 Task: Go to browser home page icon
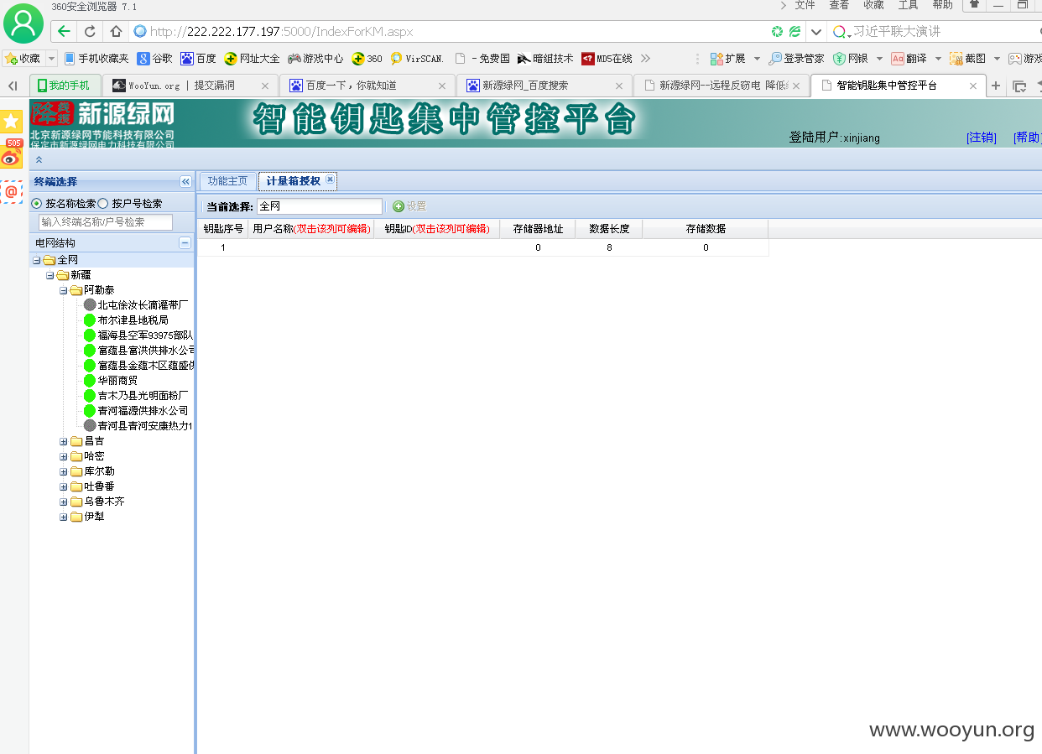pos(116,32)
